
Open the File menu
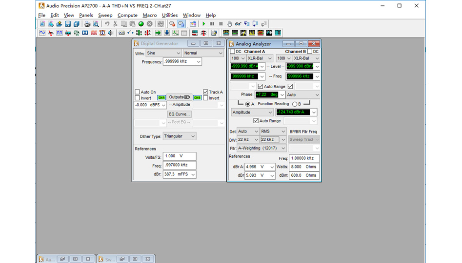42,15
